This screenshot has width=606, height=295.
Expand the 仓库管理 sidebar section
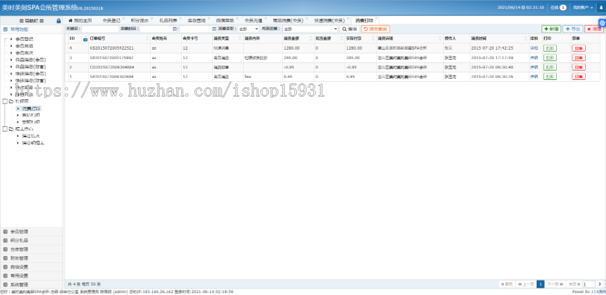(x=31, y=249)
